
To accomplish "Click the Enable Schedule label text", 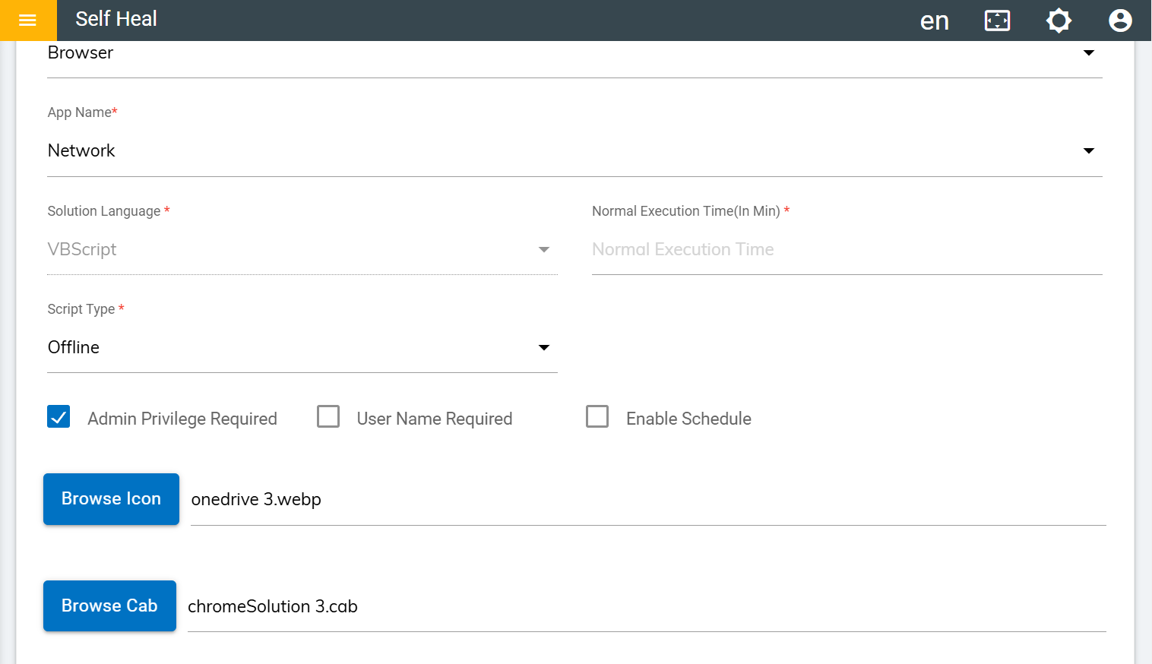I will click(x=688, y=419).
